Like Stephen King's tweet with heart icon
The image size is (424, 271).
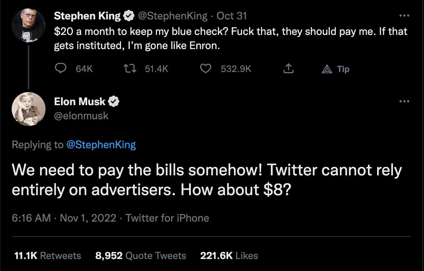coord(206,68)
